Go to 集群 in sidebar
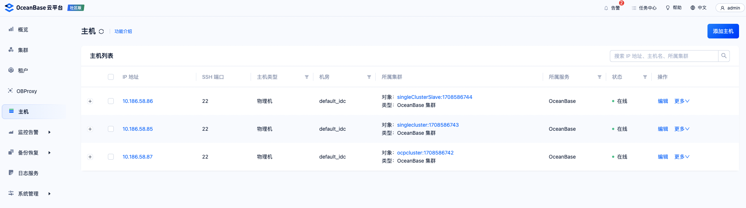The height and width of the screenshot is (208, 746). pos(23,50)
